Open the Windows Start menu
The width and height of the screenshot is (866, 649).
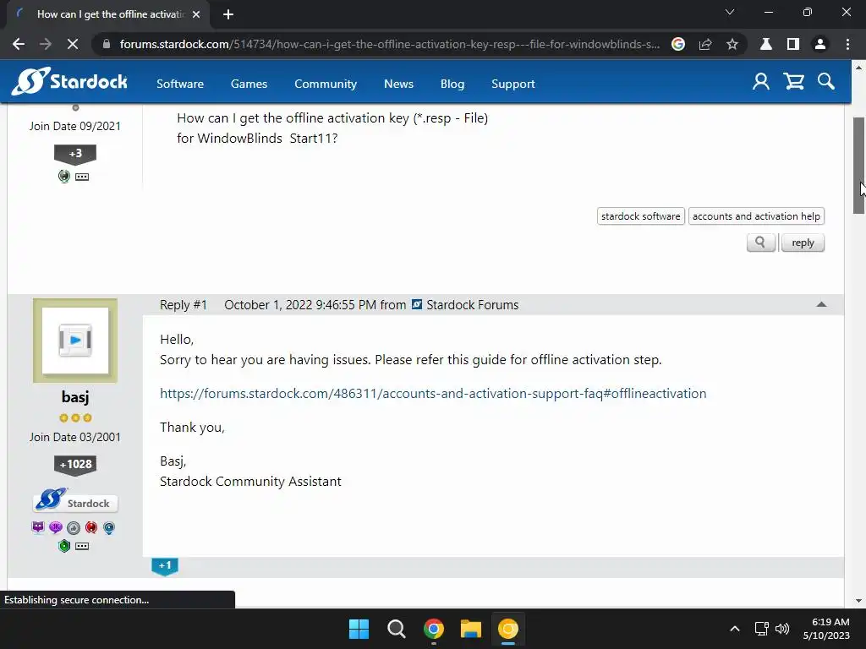pyautogui.click(x=359, y=629)
